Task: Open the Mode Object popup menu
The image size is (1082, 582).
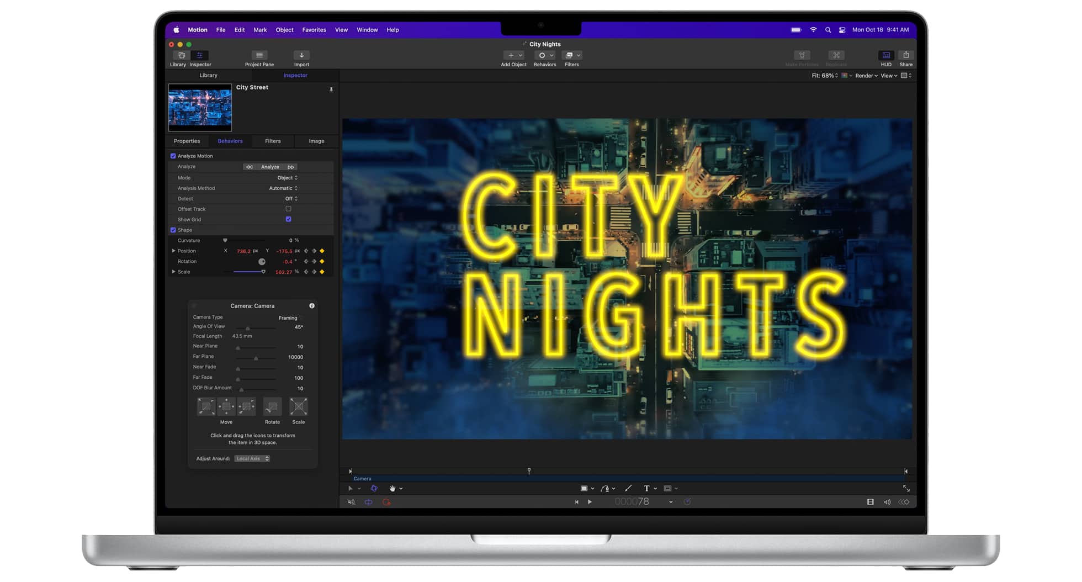Action: 287,178
